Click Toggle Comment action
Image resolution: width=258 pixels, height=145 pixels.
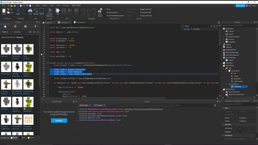pyautogui.click(x=146, y=9)
